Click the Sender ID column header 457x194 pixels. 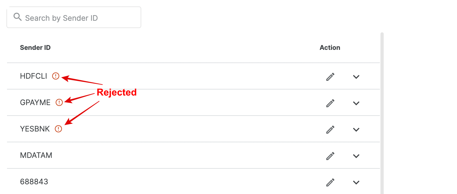[x=35, y=48]
